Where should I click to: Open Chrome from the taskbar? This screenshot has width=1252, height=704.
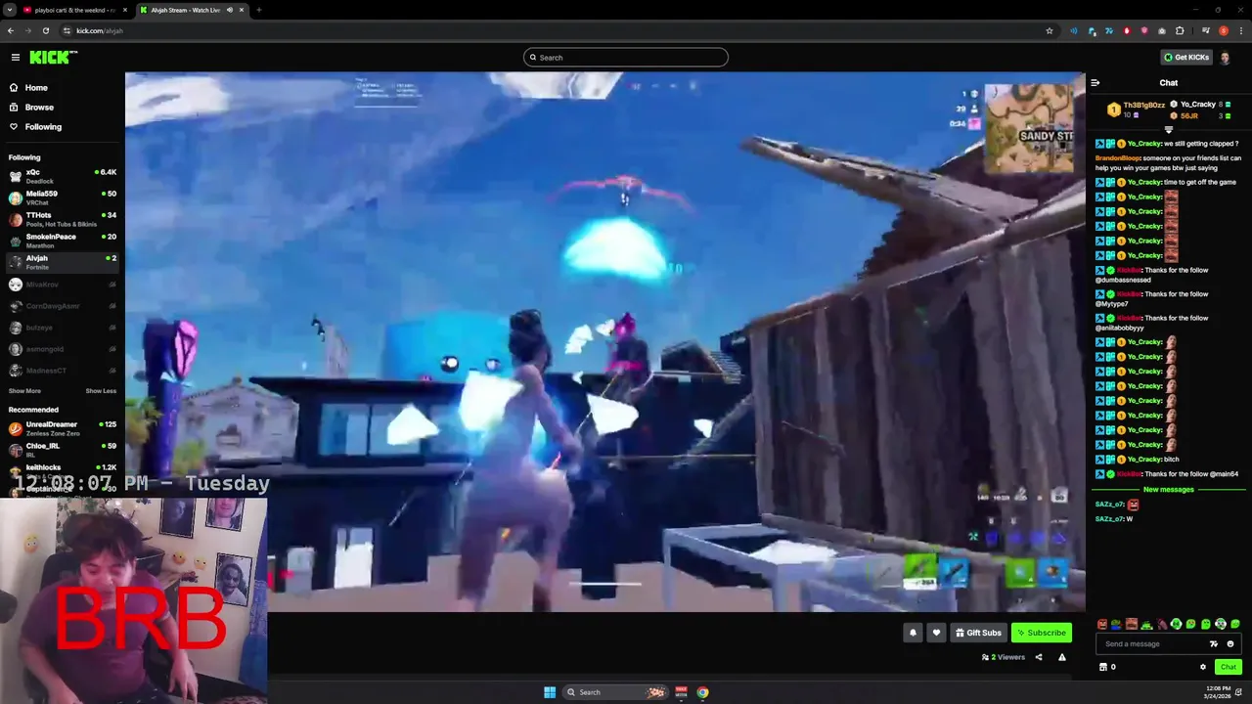coord(702,692)
